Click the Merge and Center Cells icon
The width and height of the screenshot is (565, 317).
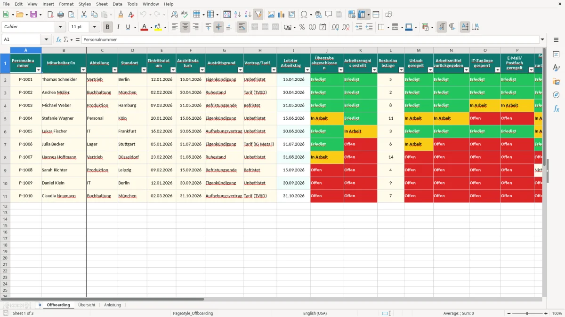[x=255, y=27]
